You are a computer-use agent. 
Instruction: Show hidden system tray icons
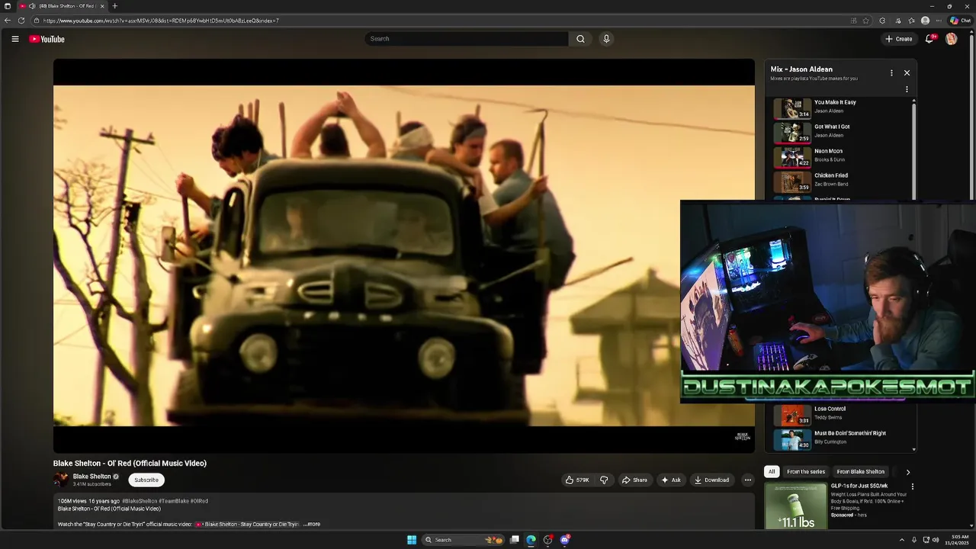click(902, 540)
